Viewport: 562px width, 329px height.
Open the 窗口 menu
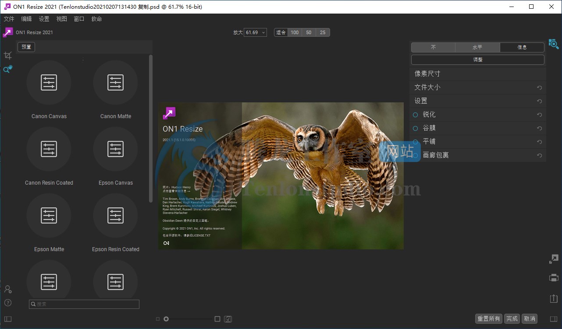[x=79, y=19]
